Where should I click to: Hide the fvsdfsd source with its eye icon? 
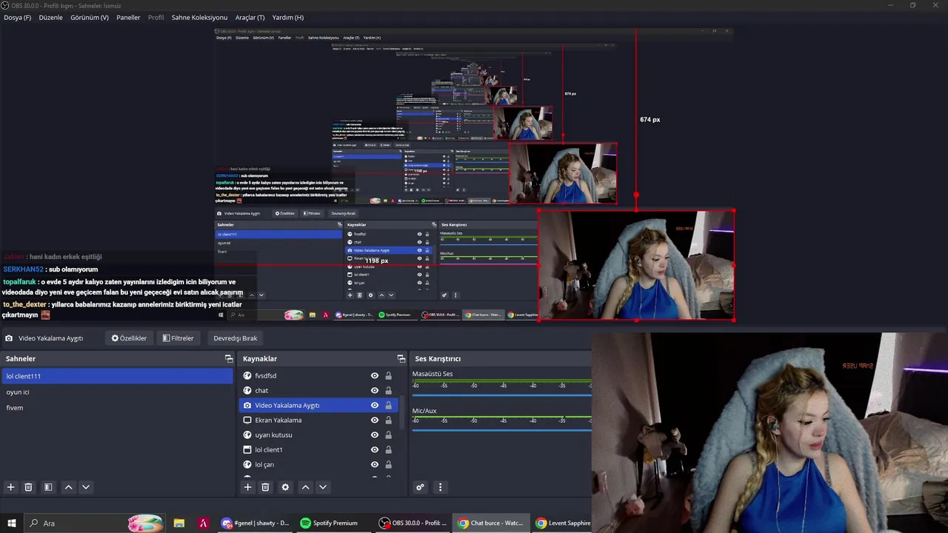click(375, 376)
